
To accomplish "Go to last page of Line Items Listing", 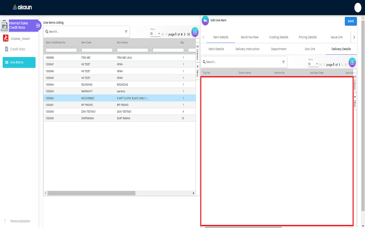I will coord(189,34).
